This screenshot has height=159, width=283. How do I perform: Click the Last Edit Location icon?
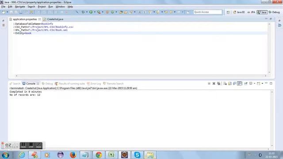point(166,12)
